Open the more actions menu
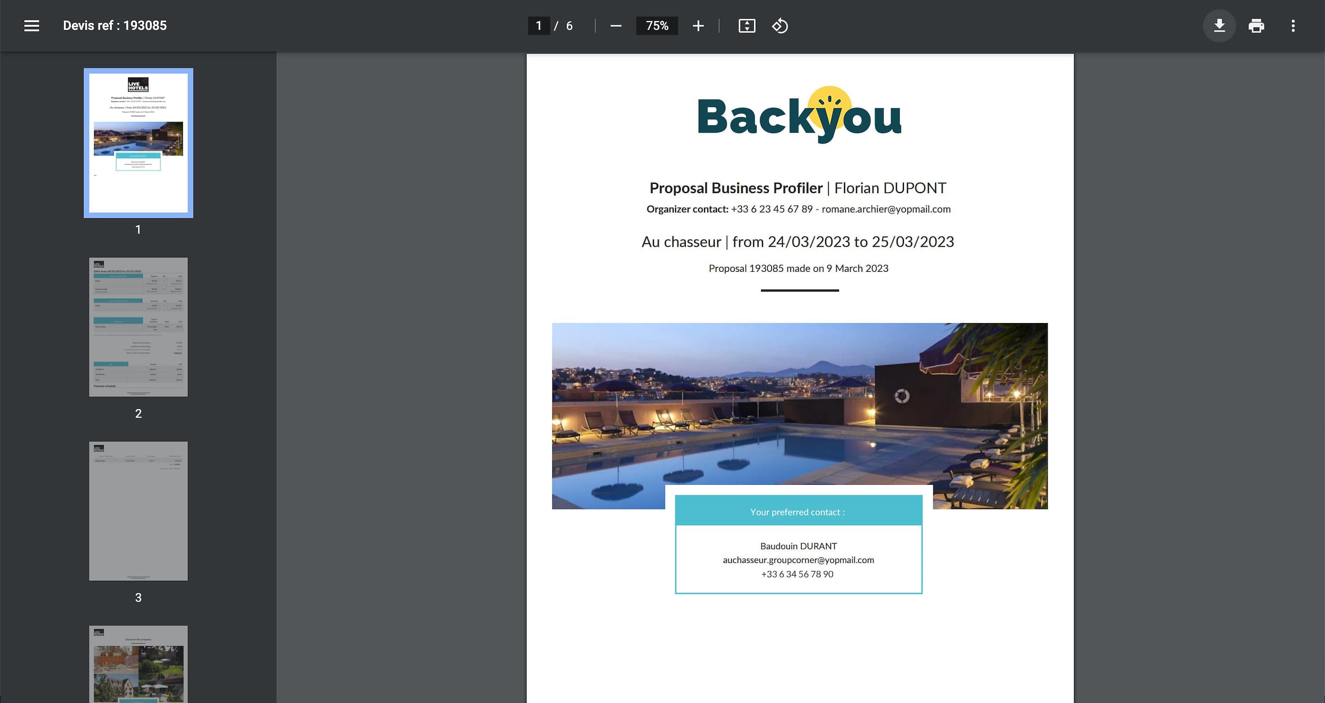This screenshot has width=1325, height=703. pos(1293,25)
